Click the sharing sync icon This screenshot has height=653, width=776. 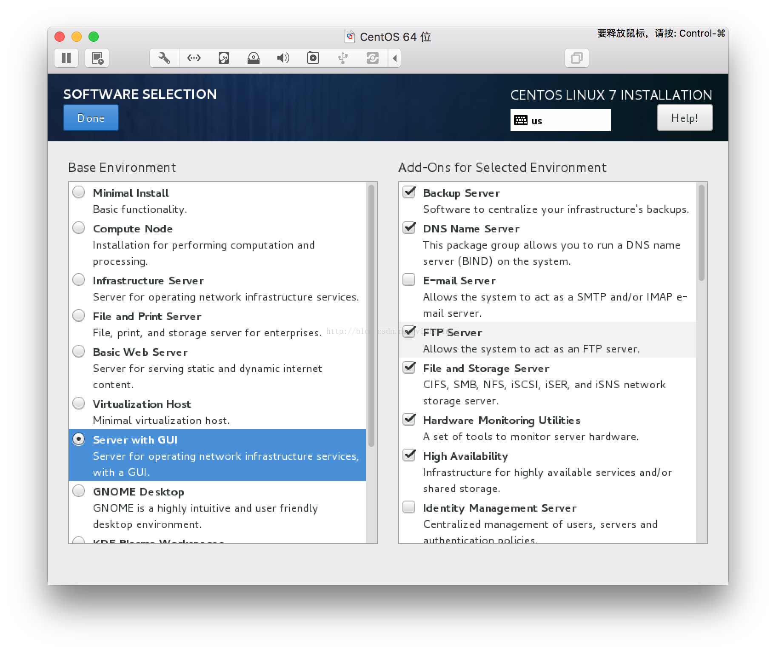[x=373, y=58]
